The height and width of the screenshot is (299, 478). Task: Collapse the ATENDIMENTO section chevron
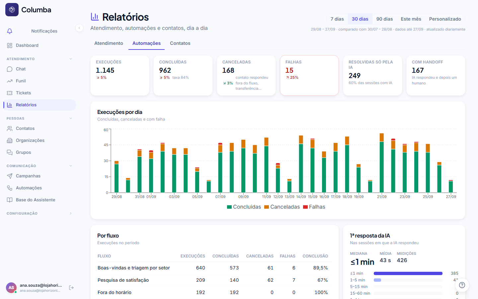coord(71,59)
